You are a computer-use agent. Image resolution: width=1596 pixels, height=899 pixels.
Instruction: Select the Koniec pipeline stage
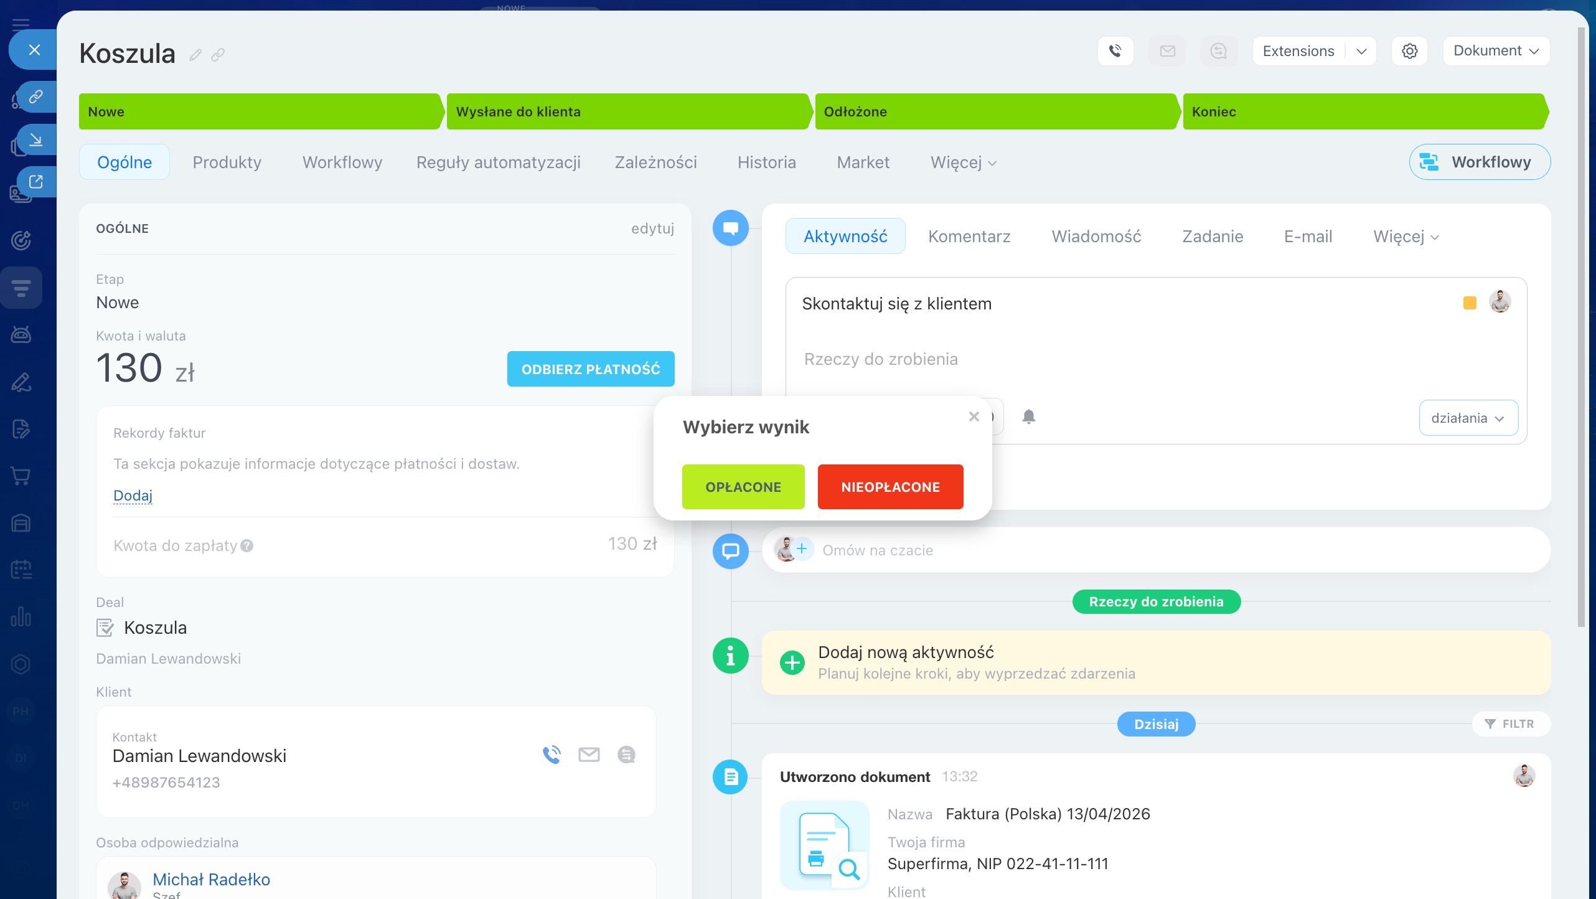(x=1363, y=112)
